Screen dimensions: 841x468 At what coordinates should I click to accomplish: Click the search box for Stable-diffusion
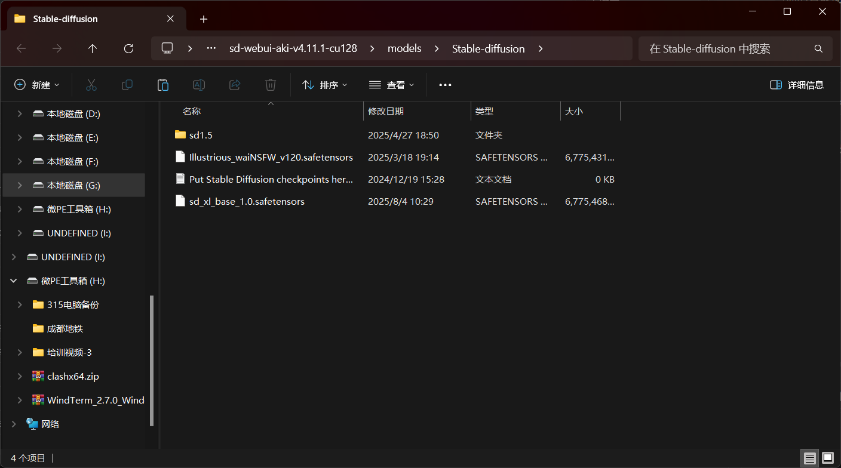[735, 49]
